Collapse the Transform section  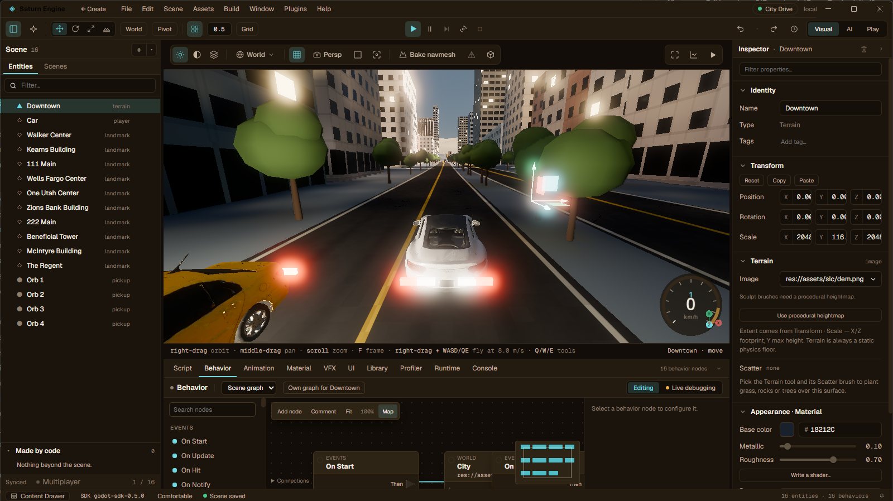pyautogui.click(x=743, y=166)
